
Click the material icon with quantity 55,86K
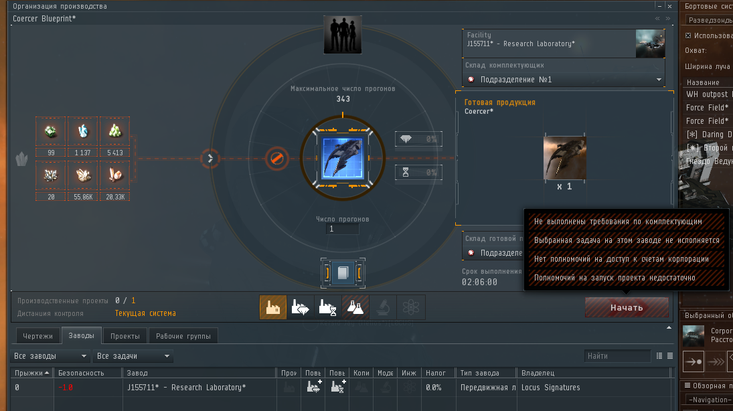(83, 176)
